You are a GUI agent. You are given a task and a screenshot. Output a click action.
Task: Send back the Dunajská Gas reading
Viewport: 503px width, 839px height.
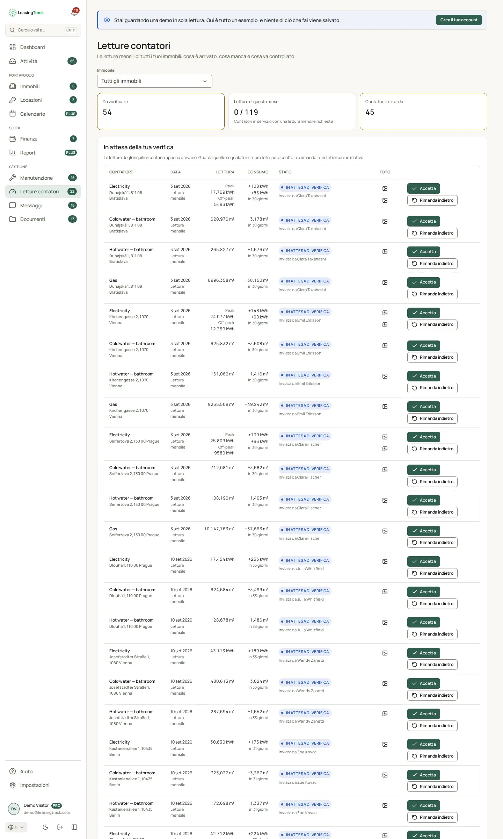[x=432, y=294]
